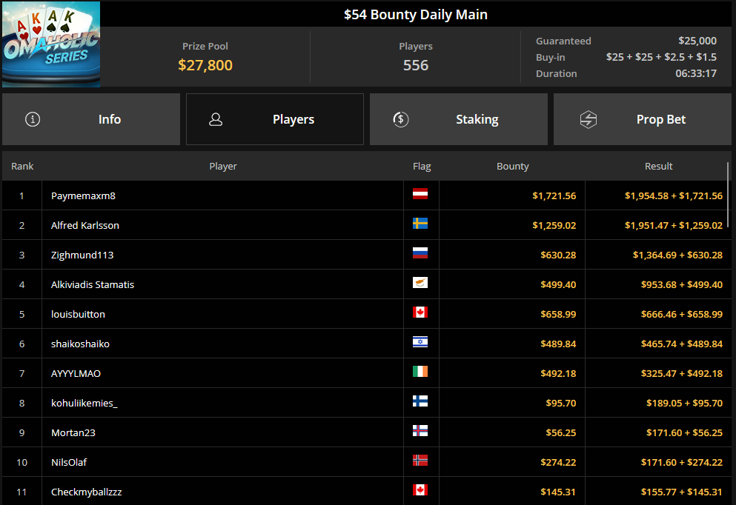Select player Checkmyballzzz
The image size is (736, 505).
(87, 492)
